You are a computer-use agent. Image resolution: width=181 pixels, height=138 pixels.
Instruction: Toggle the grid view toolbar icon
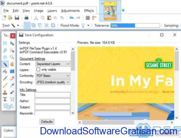[x=88, y=18]
